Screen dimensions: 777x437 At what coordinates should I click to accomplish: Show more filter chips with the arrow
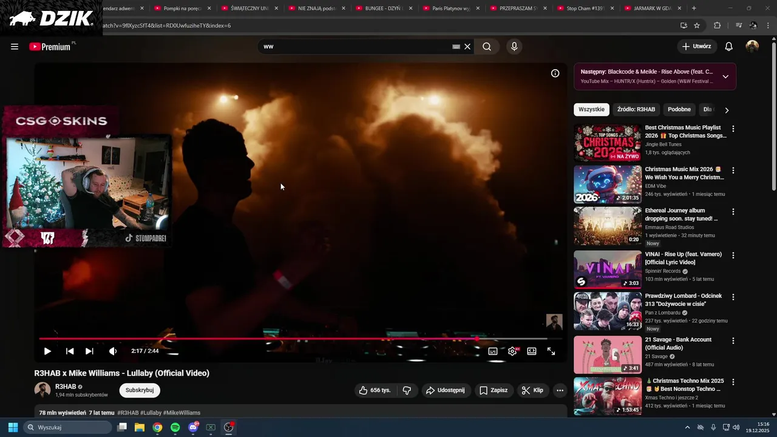point(727,110)
